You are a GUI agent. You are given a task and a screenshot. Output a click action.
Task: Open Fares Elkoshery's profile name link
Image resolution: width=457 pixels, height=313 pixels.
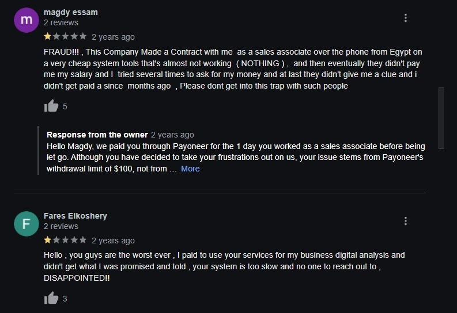click(75, 216)
